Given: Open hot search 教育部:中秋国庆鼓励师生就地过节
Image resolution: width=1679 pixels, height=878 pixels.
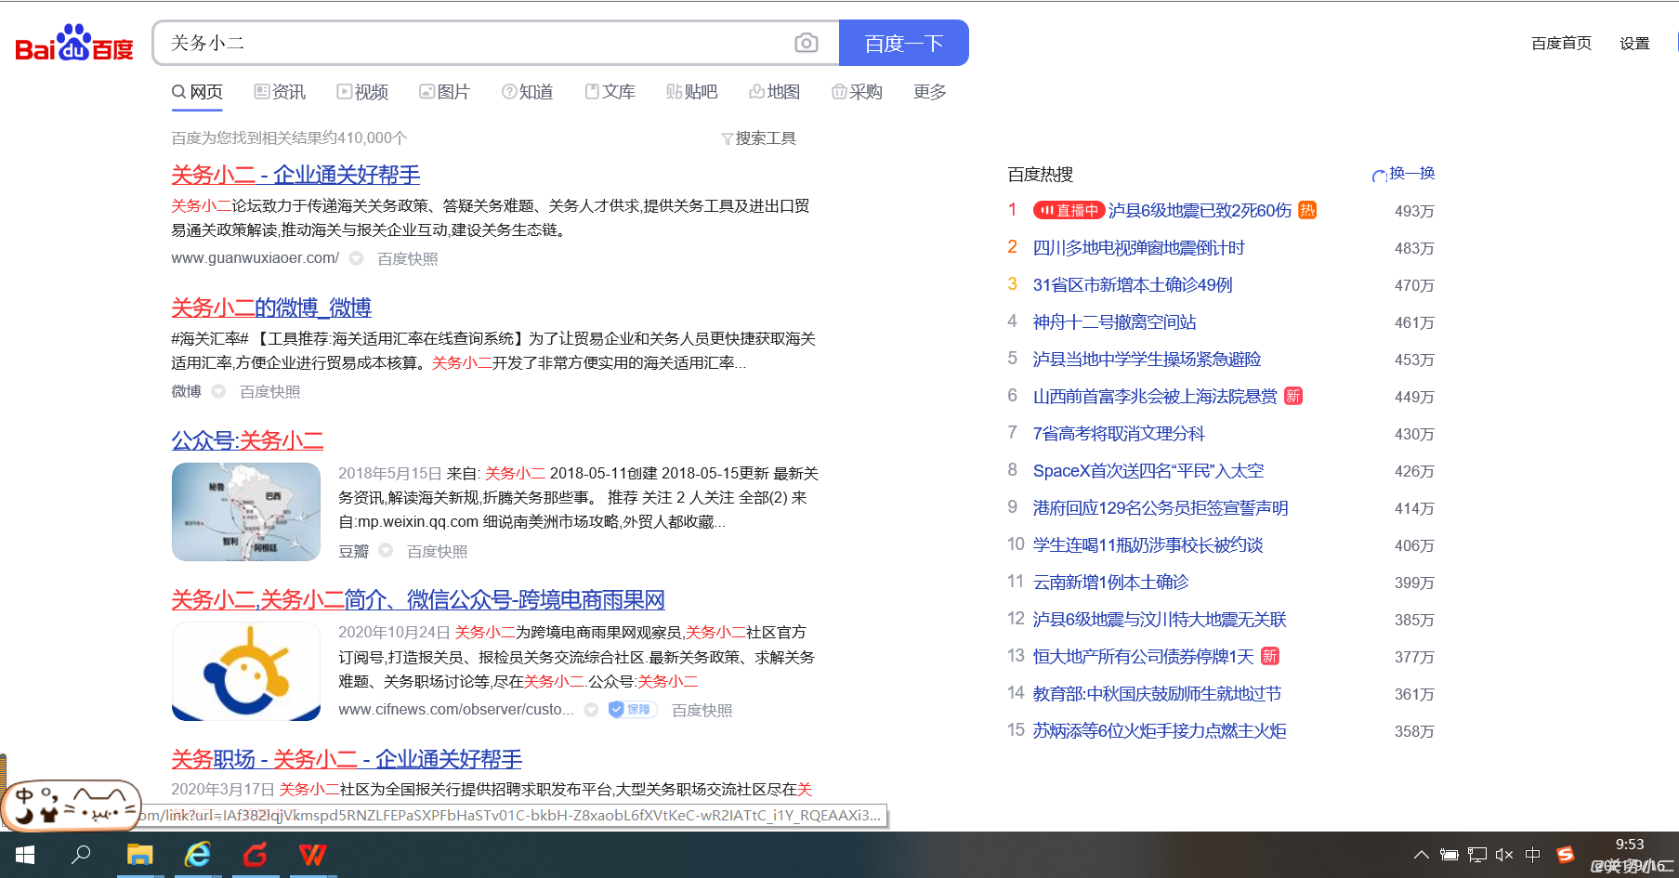Looking at the screenshot, I should coord(1157,694).
